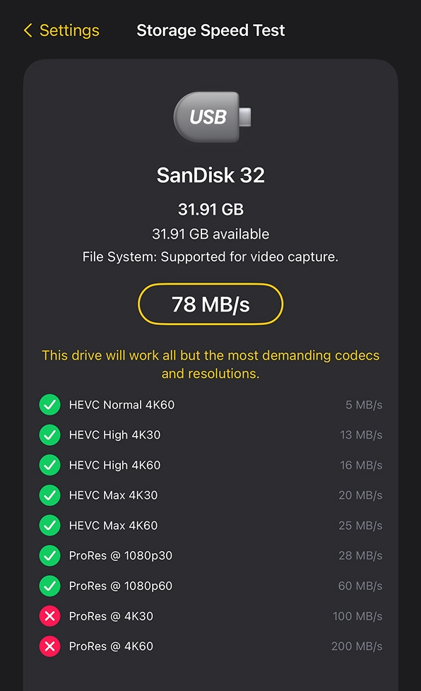Screen dimensions: 421x691
Task: Tap the yellow drive compatibility message
Action: (x=210, y=365)
